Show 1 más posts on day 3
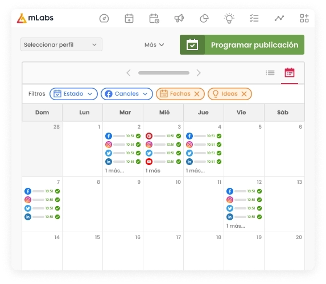Screen dimensions: 326x284 tap(153, 171)
